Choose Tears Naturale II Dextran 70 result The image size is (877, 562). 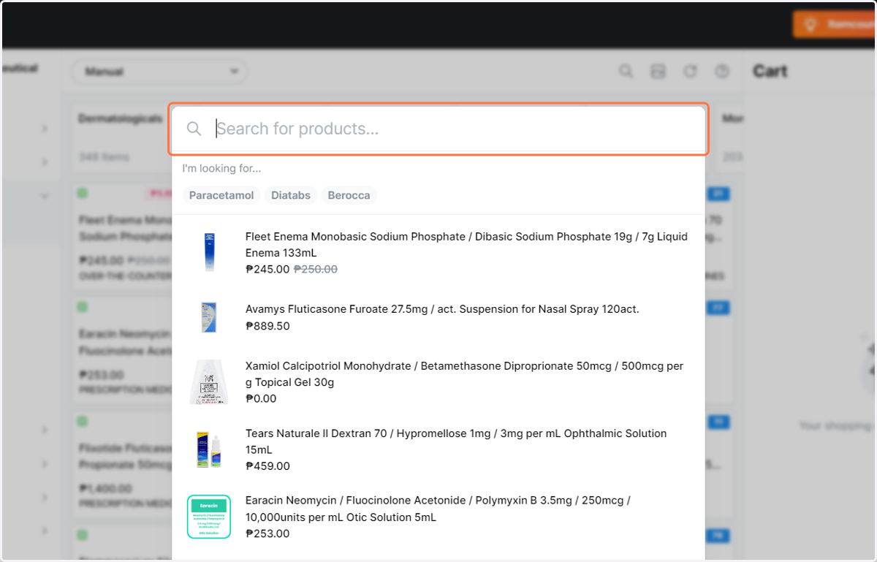pyautogui.click(x=438, y=449)
